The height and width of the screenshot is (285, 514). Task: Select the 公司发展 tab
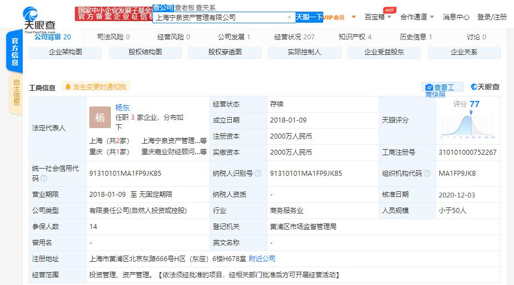234,37
